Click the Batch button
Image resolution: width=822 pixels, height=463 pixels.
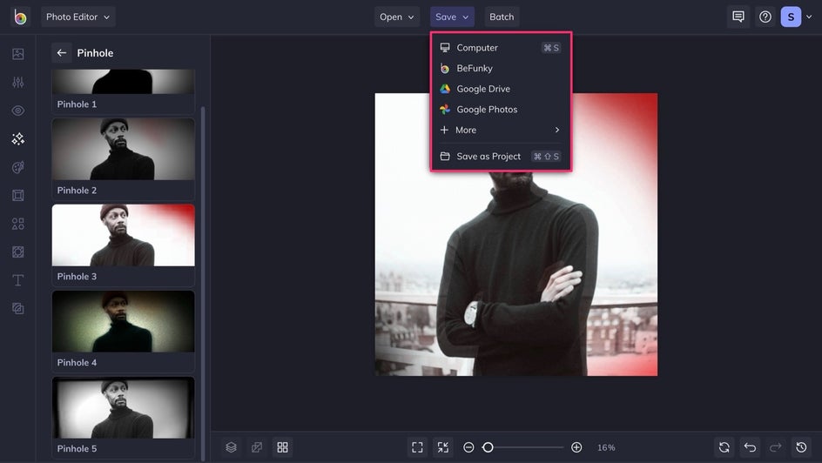coord(502,17)
